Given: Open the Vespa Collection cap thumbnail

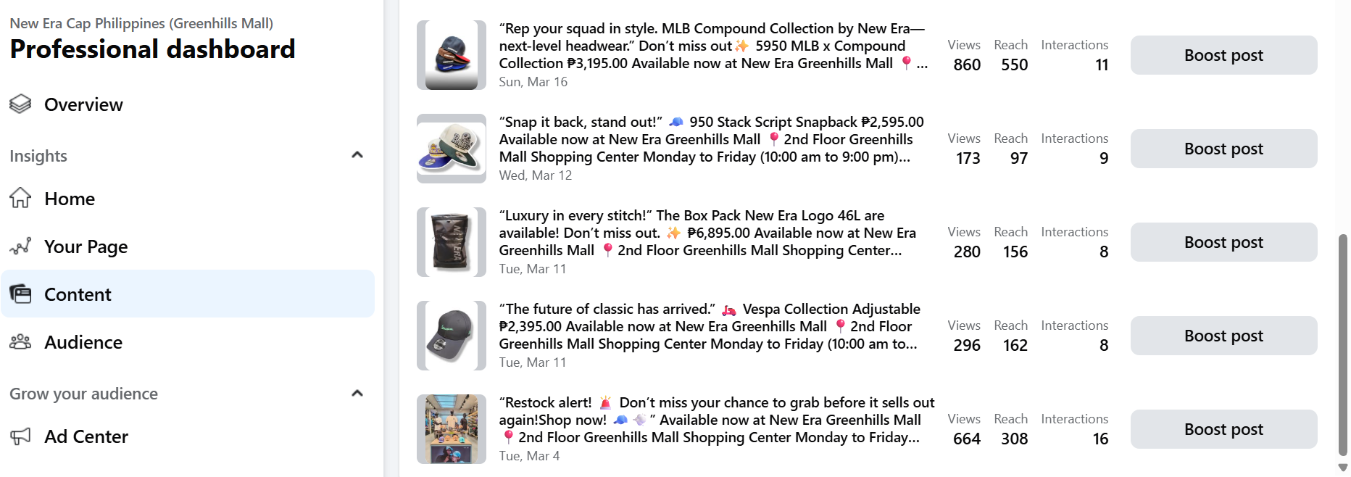Looking at the screenshot, I should 452,336.
